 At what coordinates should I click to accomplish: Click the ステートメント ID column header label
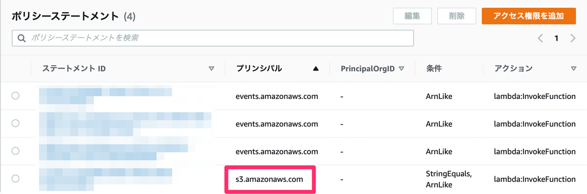(74, 69)
